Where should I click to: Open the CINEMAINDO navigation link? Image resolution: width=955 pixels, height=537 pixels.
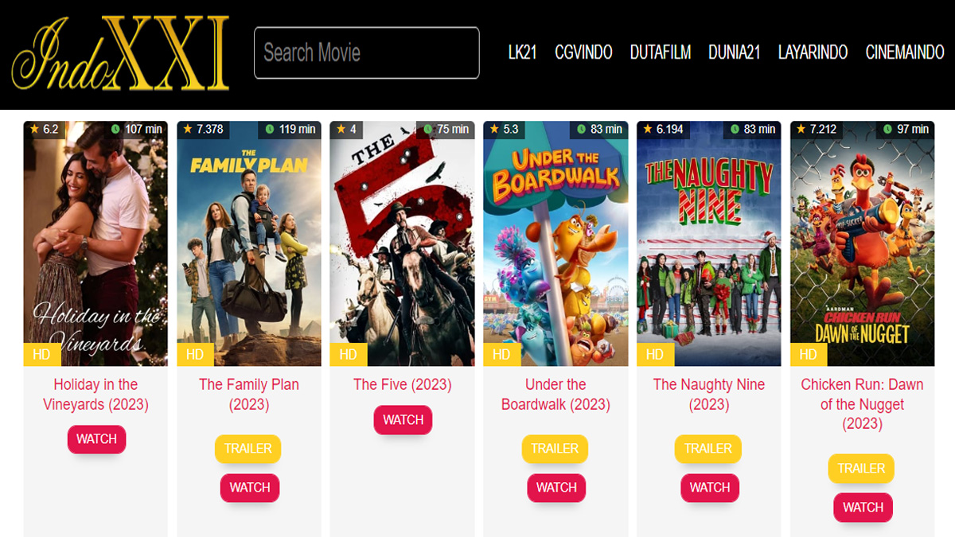pyautogui.click(x=905, y=53)
